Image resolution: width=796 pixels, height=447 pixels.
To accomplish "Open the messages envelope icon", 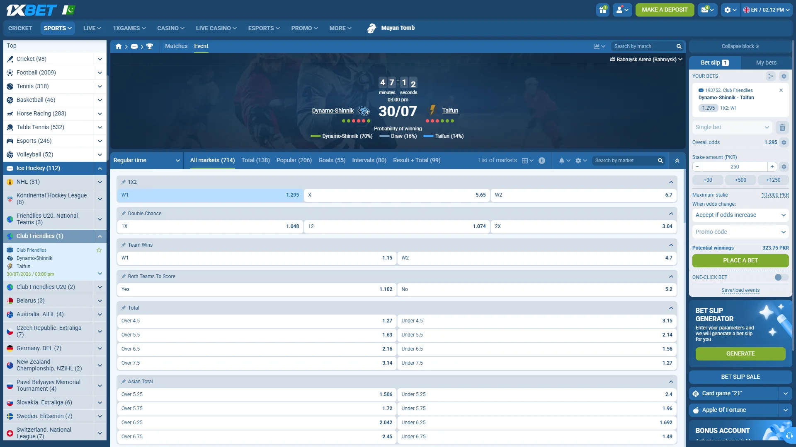I will tap(707, 10).
